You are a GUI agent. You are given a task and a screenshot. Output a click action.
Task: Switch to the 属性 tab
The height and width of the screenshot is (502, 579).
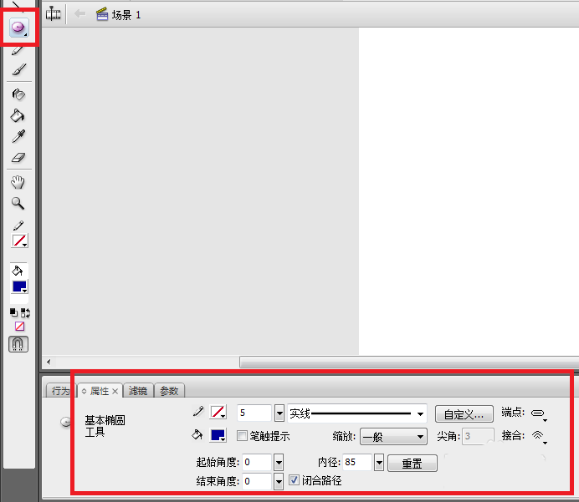coord(100,391)
